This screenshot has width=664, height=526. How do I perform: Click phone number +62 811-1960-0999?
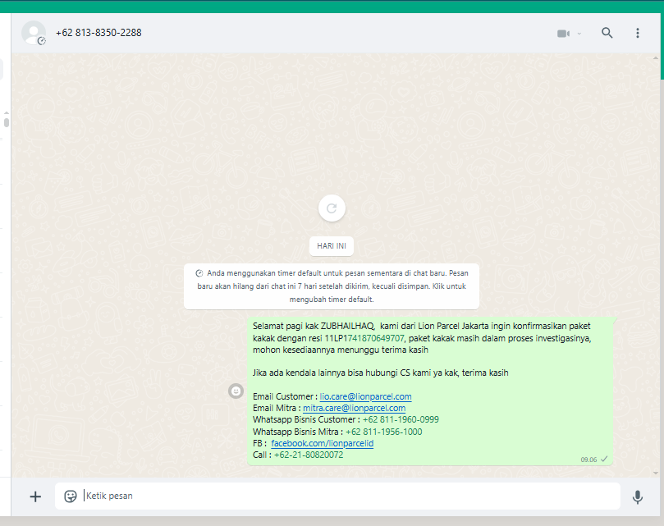[x=401, y=419]
